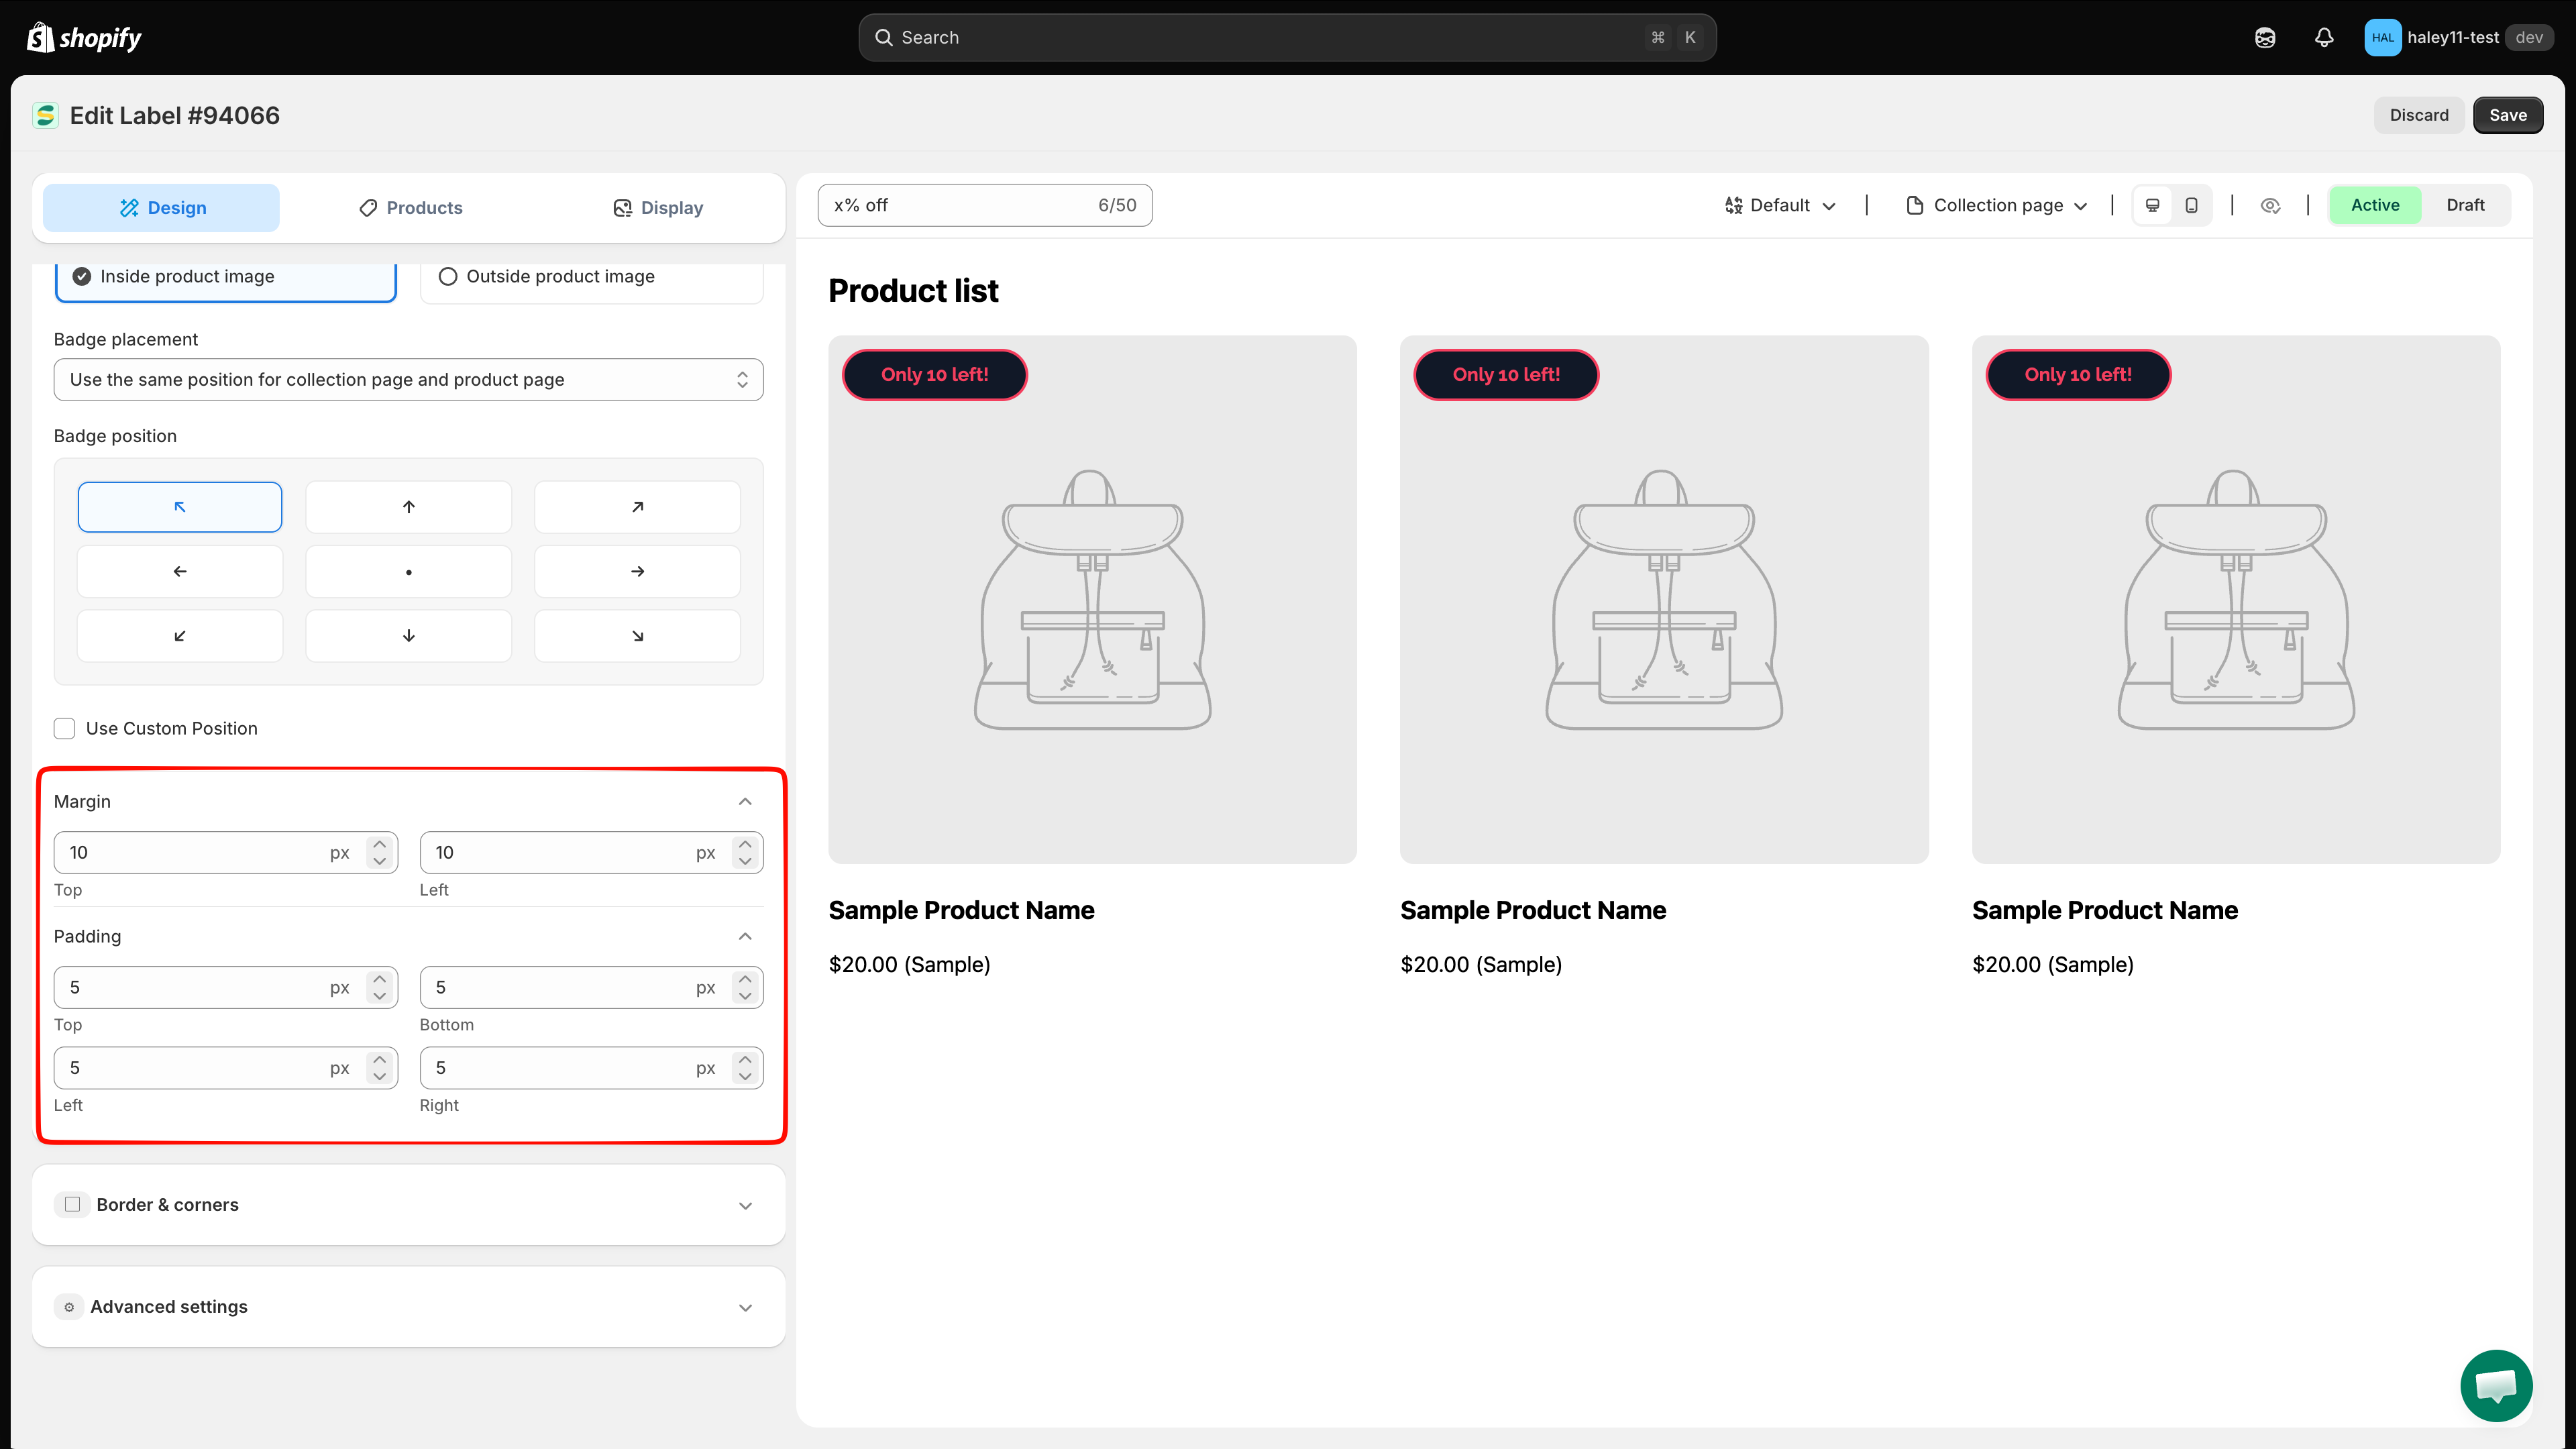Click the app logo beside Edit Label
Image resolution: width=2576 pixels, height=1449 pixels.
(x=45, y=116)
